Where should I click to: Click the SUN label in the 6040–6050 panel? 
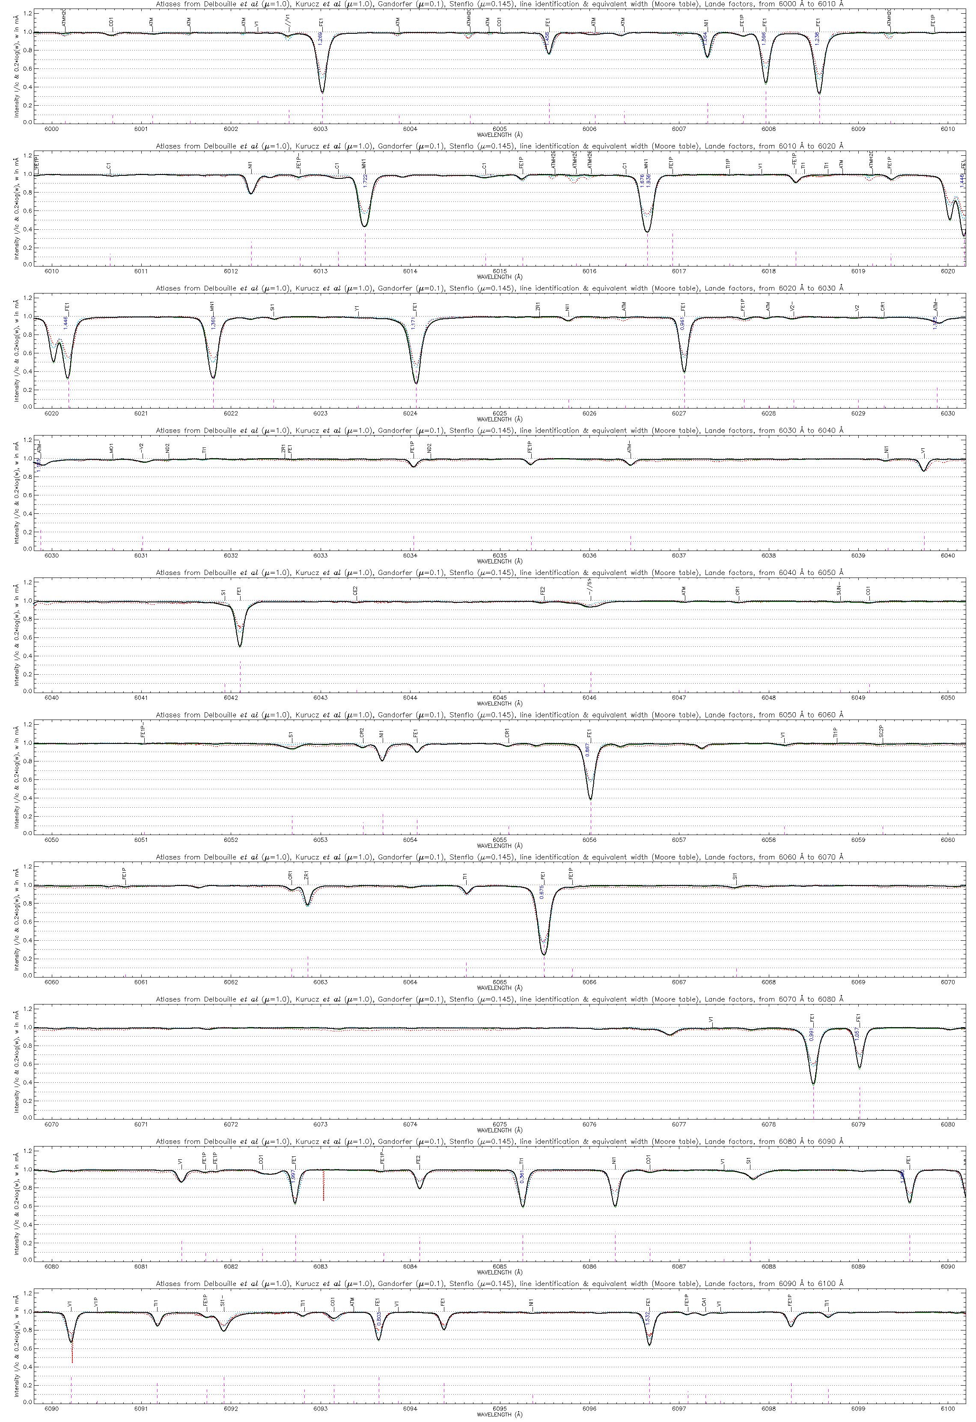click(x=839, y=590)
